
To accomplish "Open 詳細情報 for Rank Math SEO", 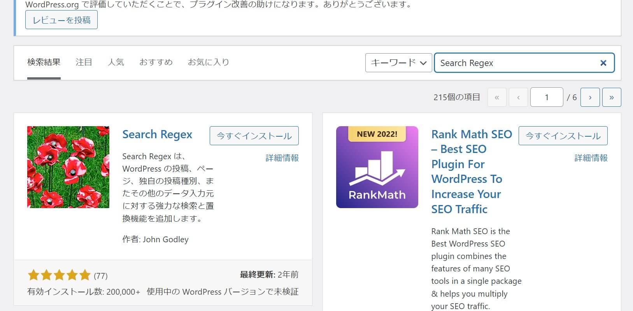I will [x=591, y=158].
